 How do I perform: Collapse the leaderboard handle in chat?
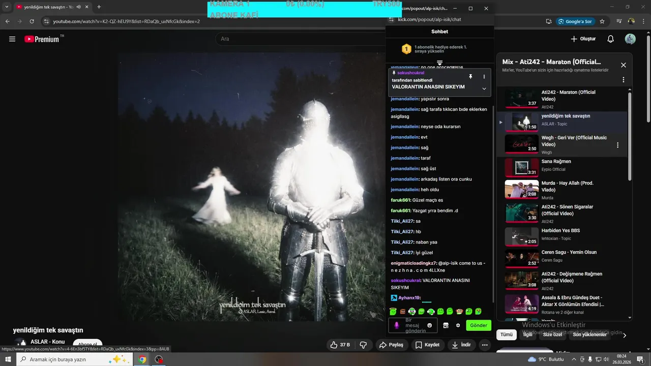tap(440, 63)
